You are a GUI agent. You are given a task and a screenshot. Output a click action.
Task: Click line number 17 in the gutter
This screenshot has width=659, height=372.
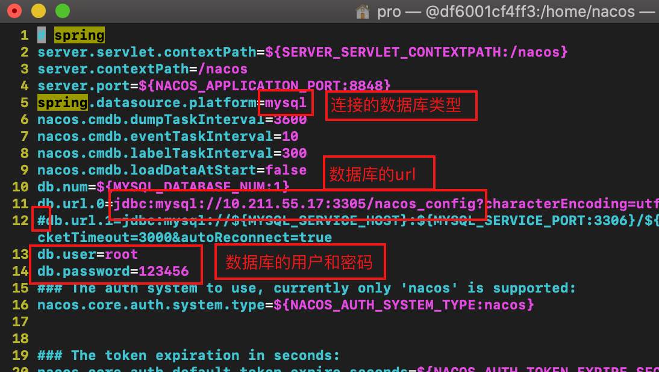[x=20, y=322]
